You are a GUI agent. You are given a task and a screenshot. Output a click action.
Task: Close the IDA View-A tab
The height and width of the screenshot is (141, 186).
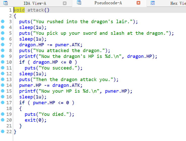65,3
